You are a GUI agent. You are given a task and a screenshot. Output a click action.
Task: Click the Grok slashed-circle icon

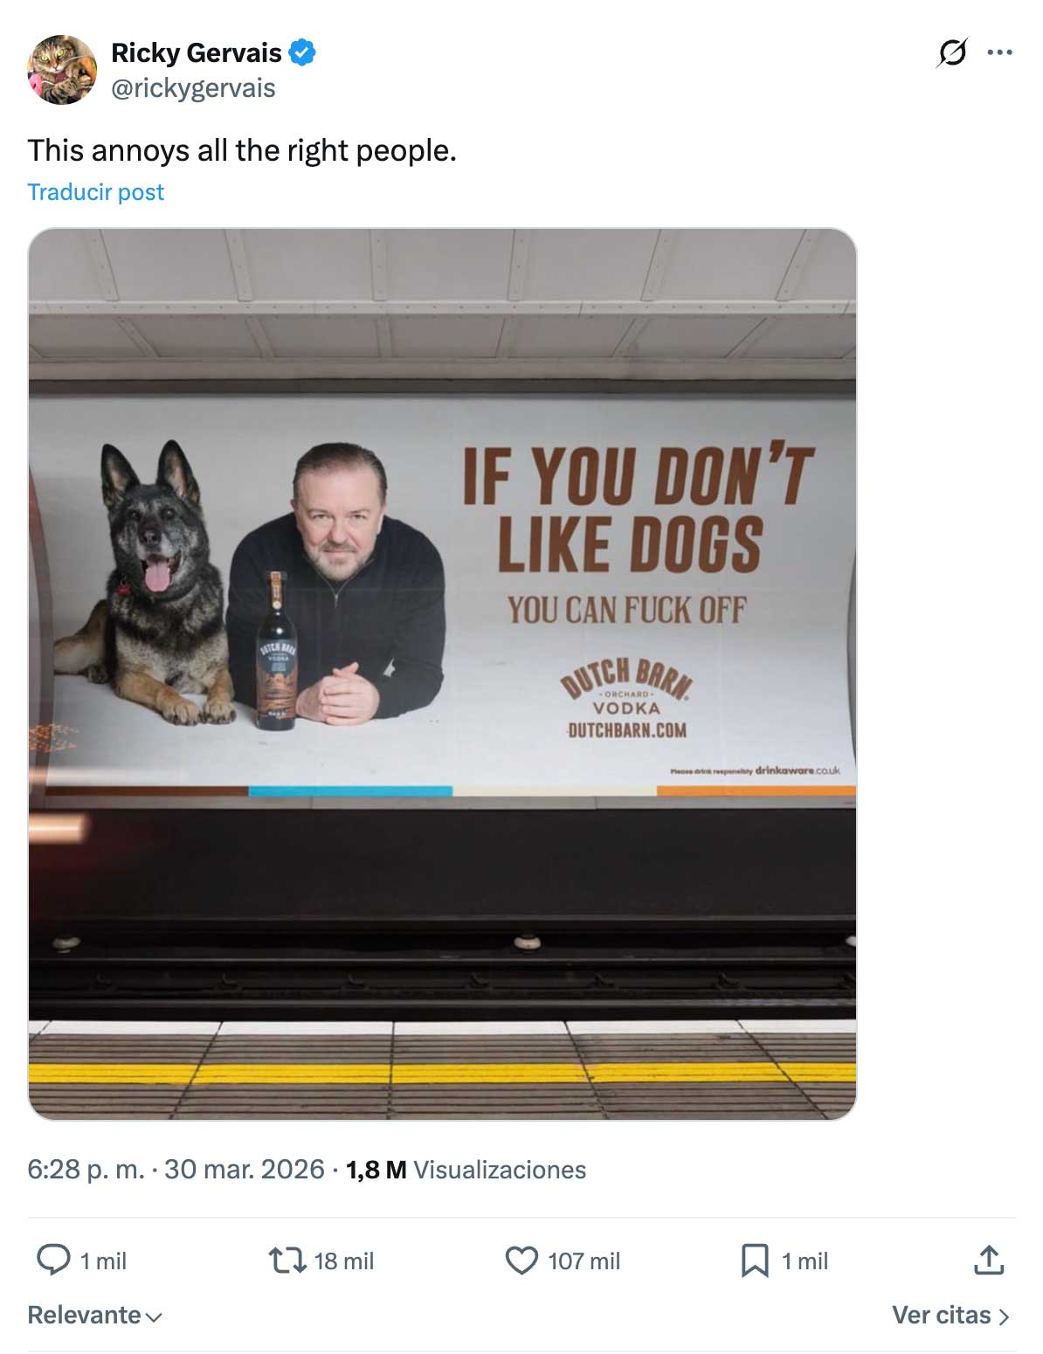[952, 52]
